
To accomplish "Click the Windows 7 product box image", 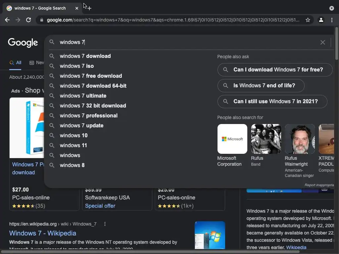I will click(x=27, y=128).
